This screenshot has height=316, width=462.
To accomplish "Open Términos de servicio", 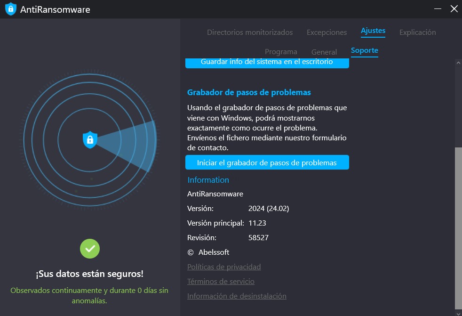I will tap(221, 281).
